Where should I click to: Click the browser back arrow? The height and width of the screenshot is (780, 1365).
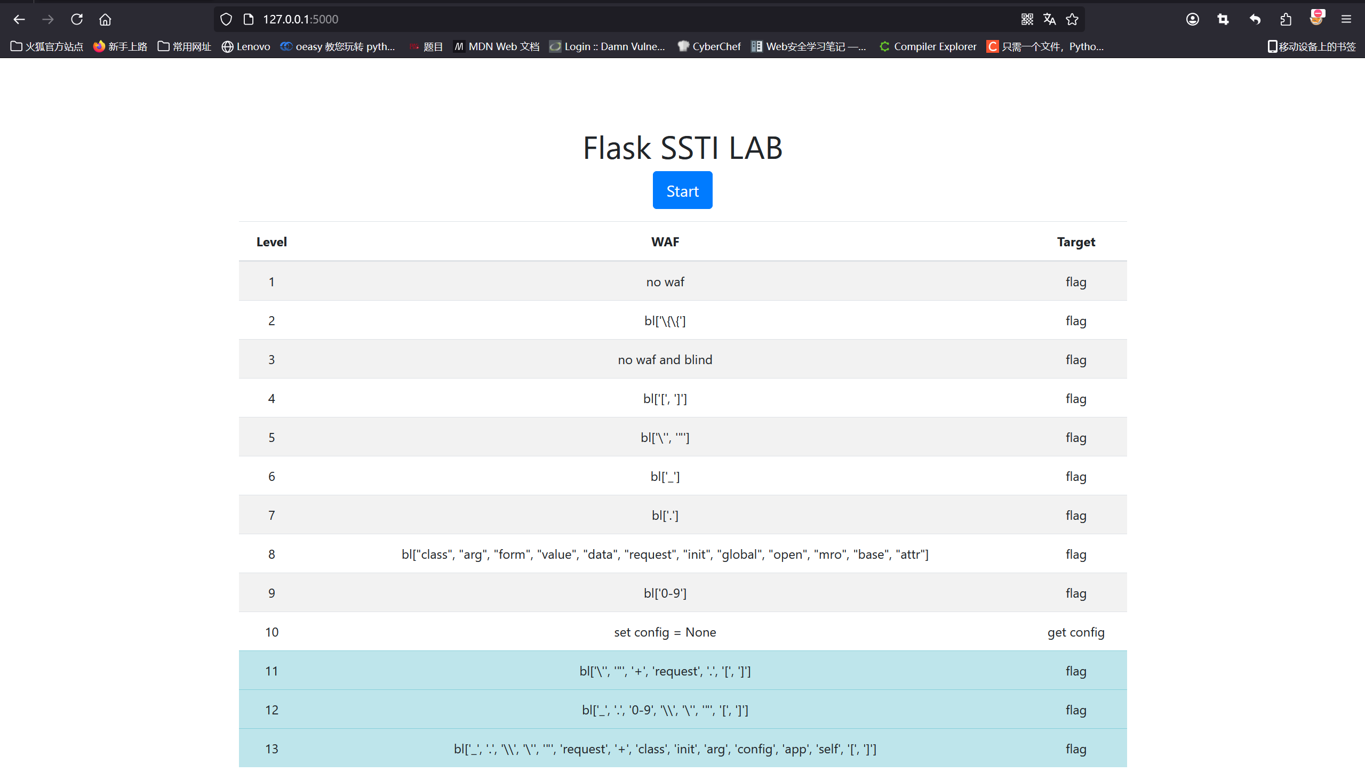(19, 19)
